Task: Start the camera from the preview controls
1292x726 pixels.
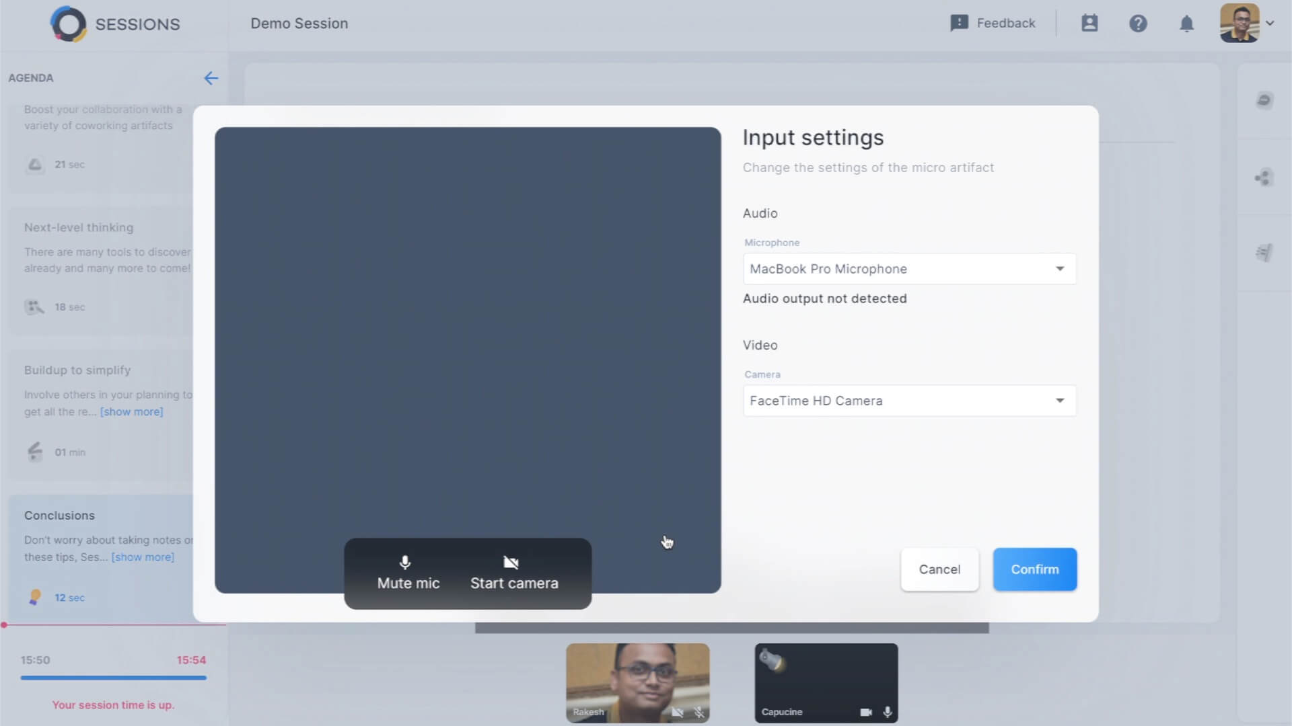Action: (514, 573)
